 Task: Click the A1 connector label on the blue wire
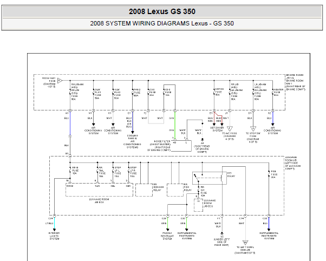tap(67, 113)
